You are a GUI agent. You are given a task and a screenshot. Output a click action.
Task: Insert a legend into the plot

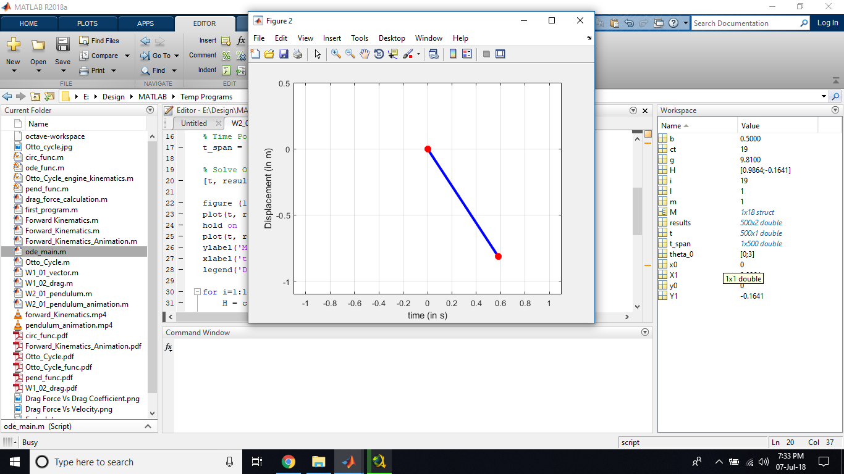tap(466, 54)
